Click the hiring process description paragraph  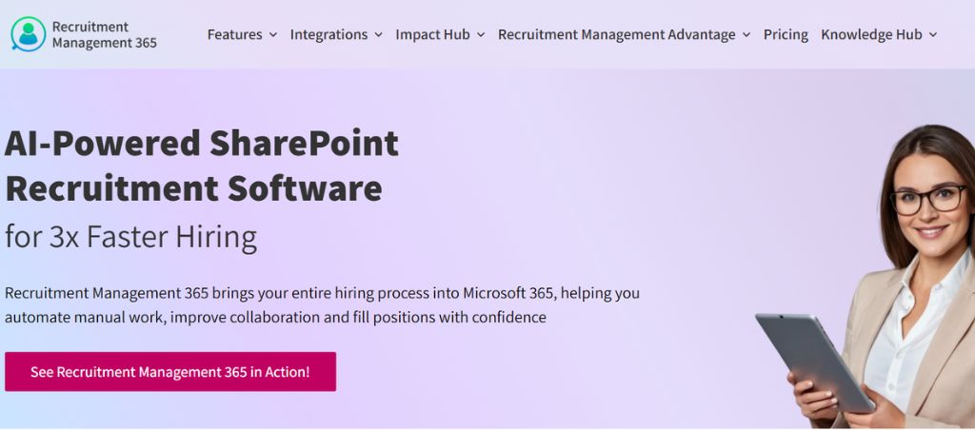(x=322, y=305)
